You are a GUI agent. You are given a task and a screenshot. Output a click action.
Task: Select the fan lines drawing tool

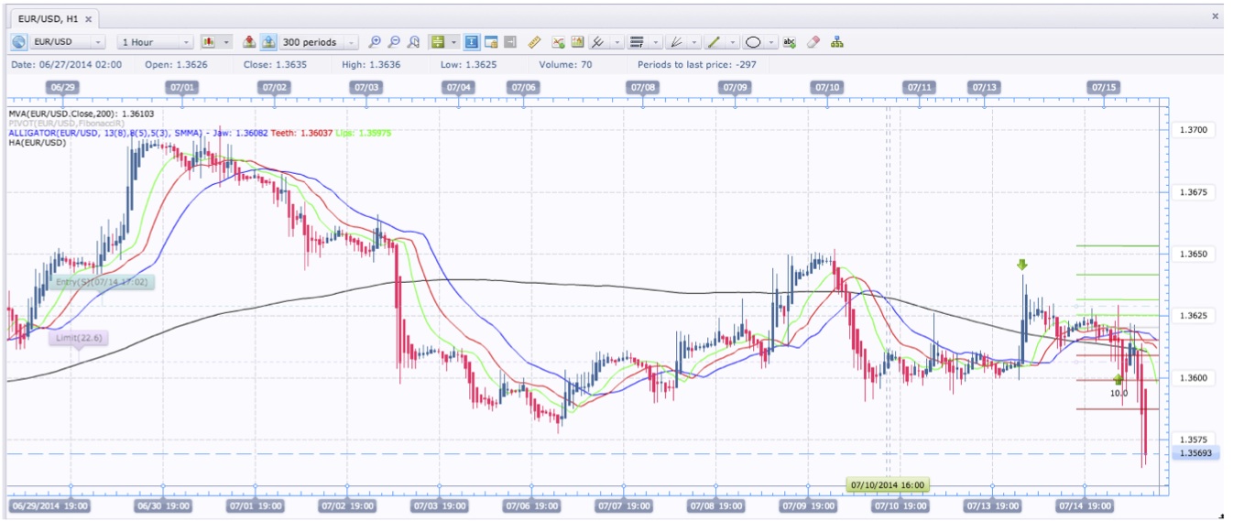point(676,42)
